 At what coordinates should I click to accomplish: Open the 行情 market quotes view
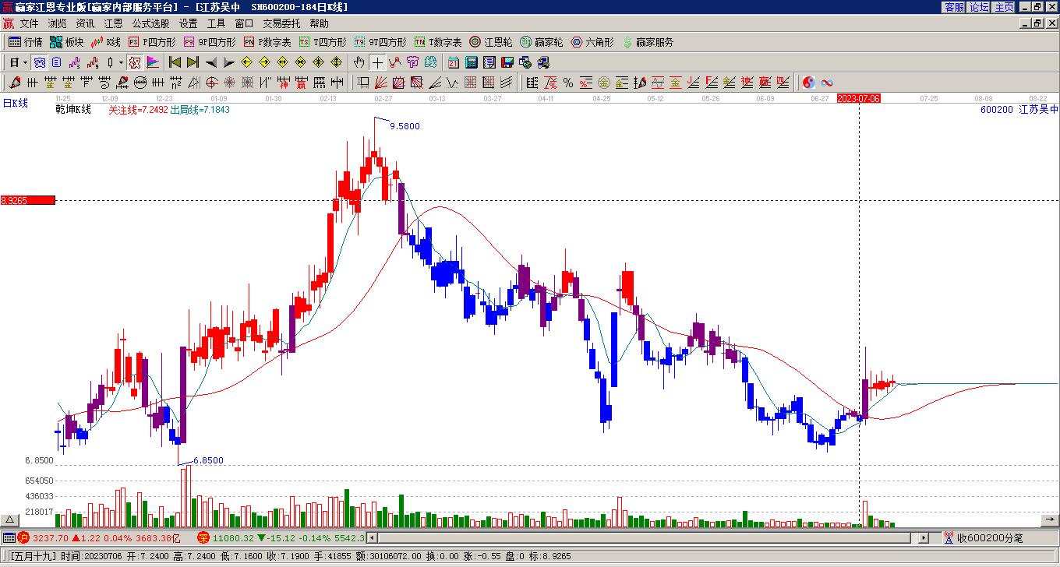click(x=26, y=42)
